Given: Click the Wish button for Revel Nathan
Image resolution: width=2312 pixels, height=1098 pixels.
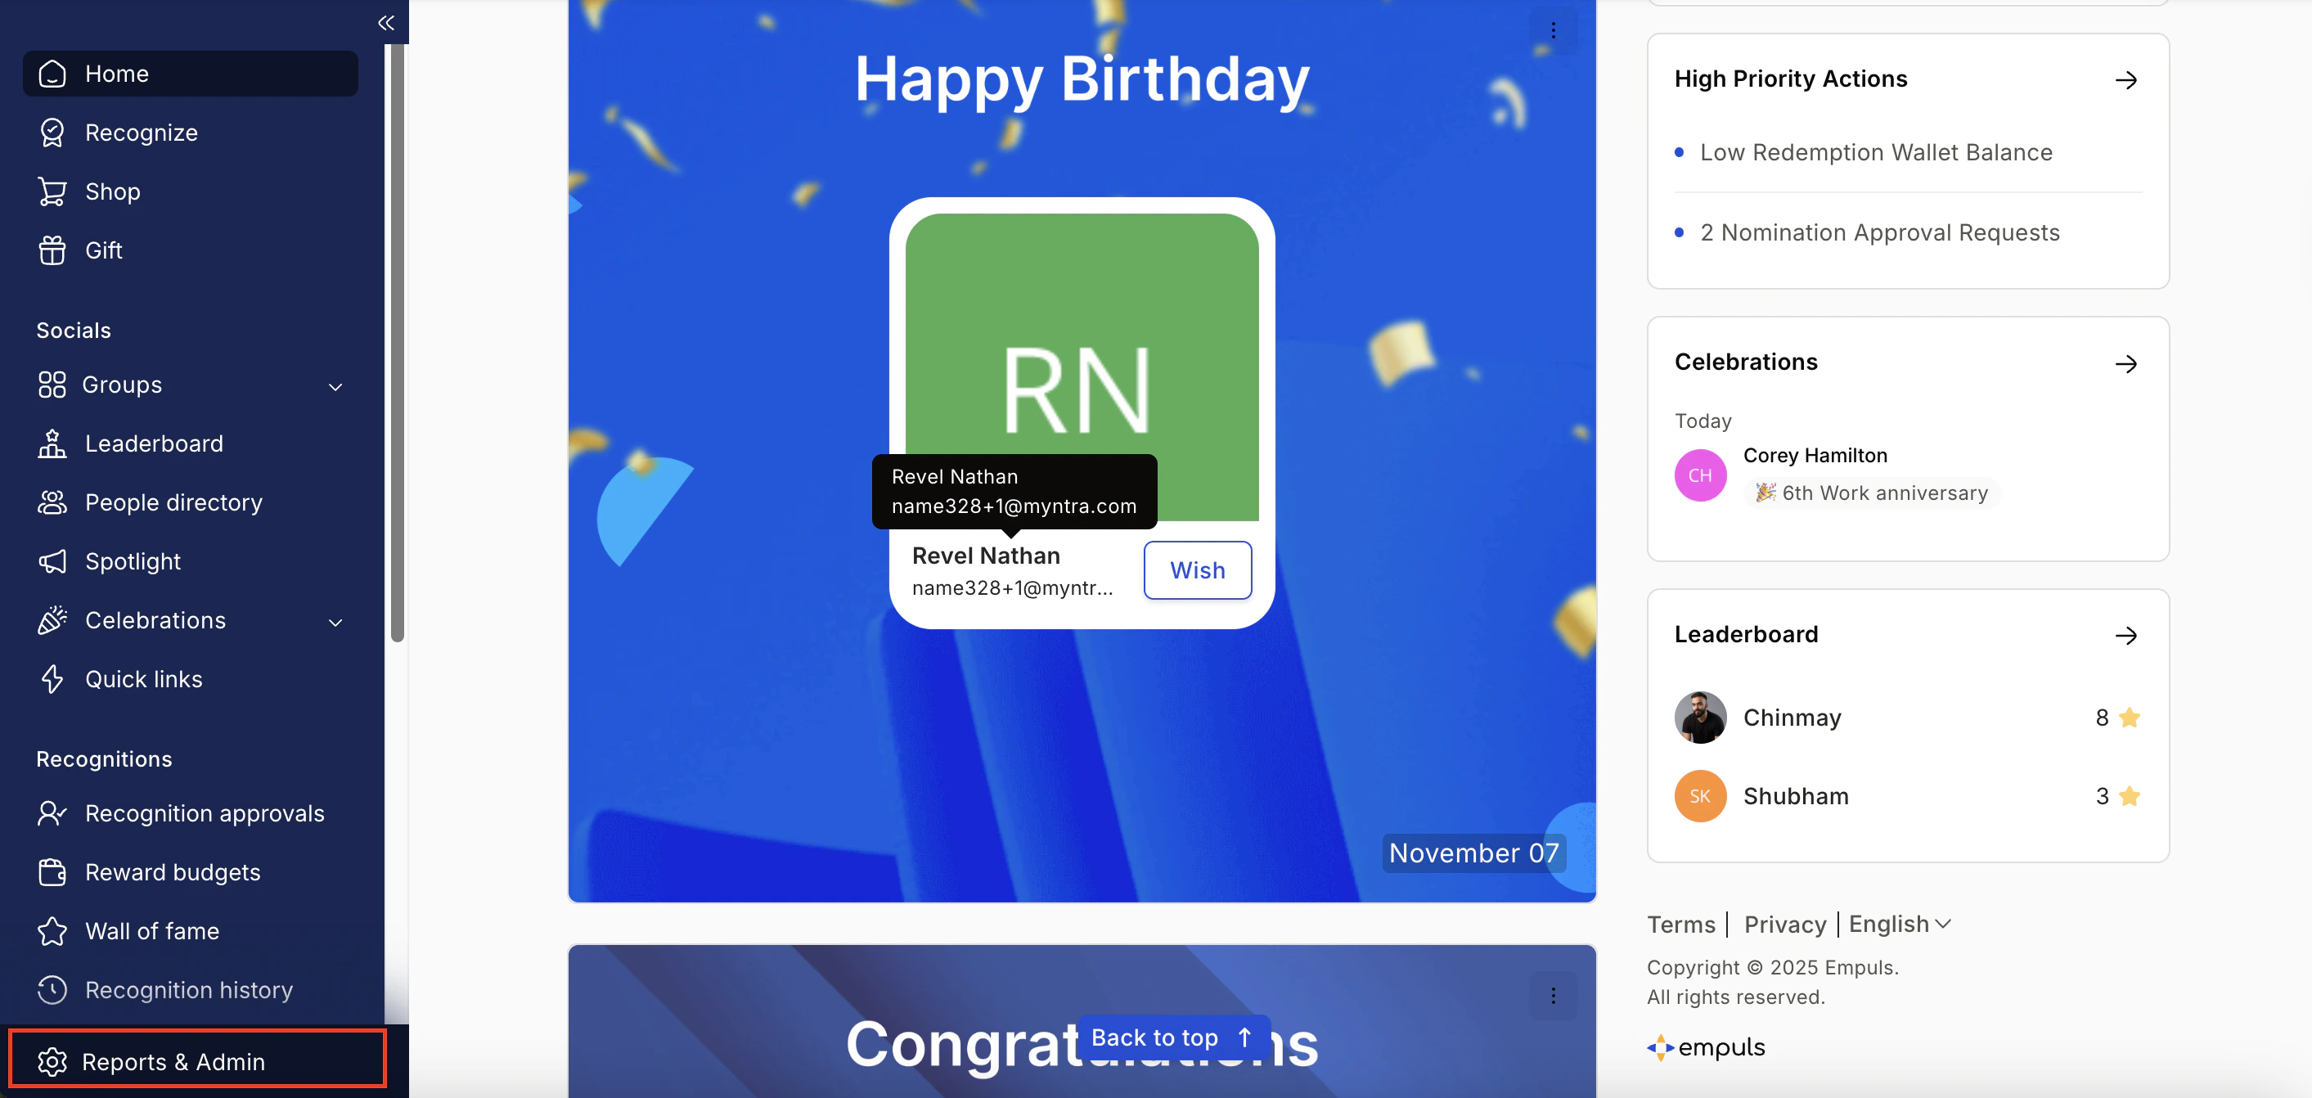Looking at the screenshot, I should [1197, 570].
